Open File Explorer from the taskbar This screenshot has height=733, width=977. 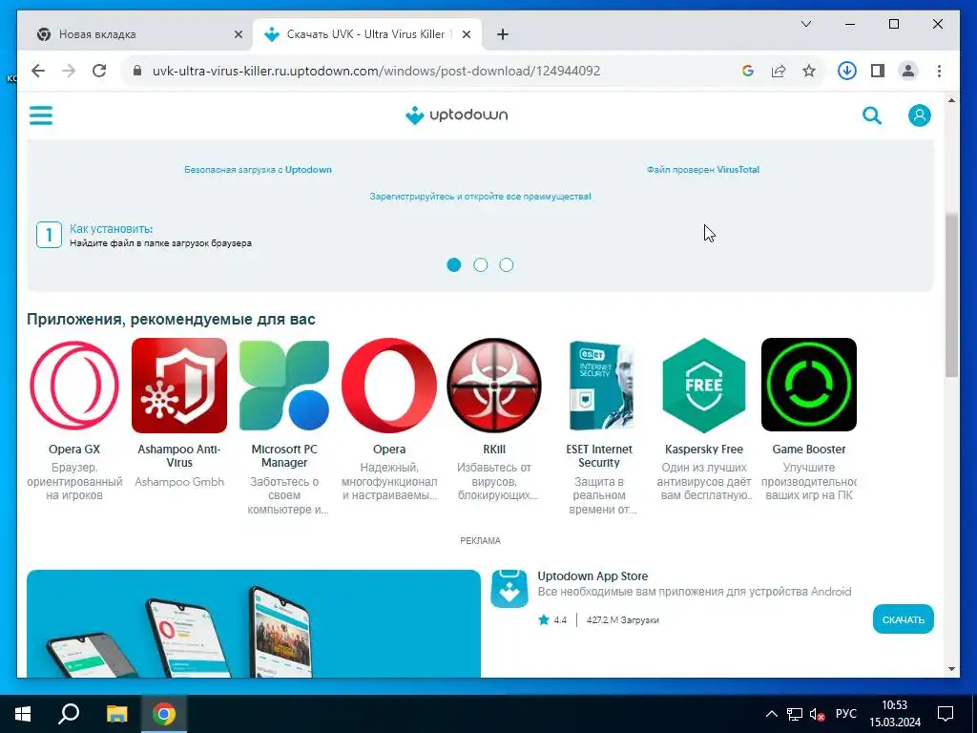(x=116, y=714)
